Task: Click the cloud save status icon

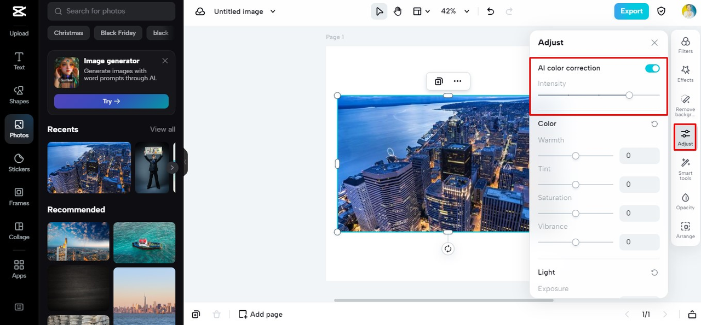Action: [200, 11]
